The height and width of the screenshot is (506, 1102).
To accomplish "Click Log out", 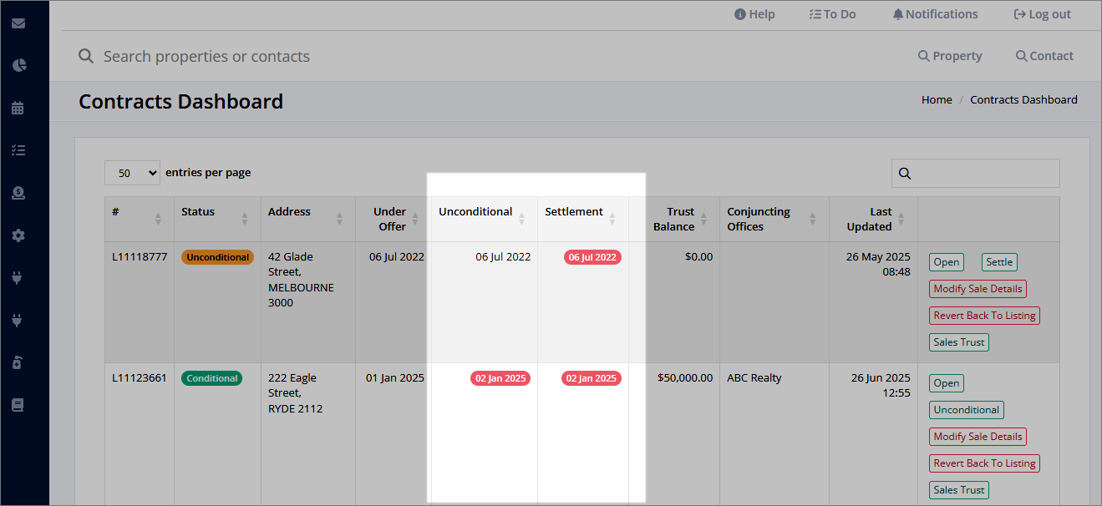I will click(1042, 14).
